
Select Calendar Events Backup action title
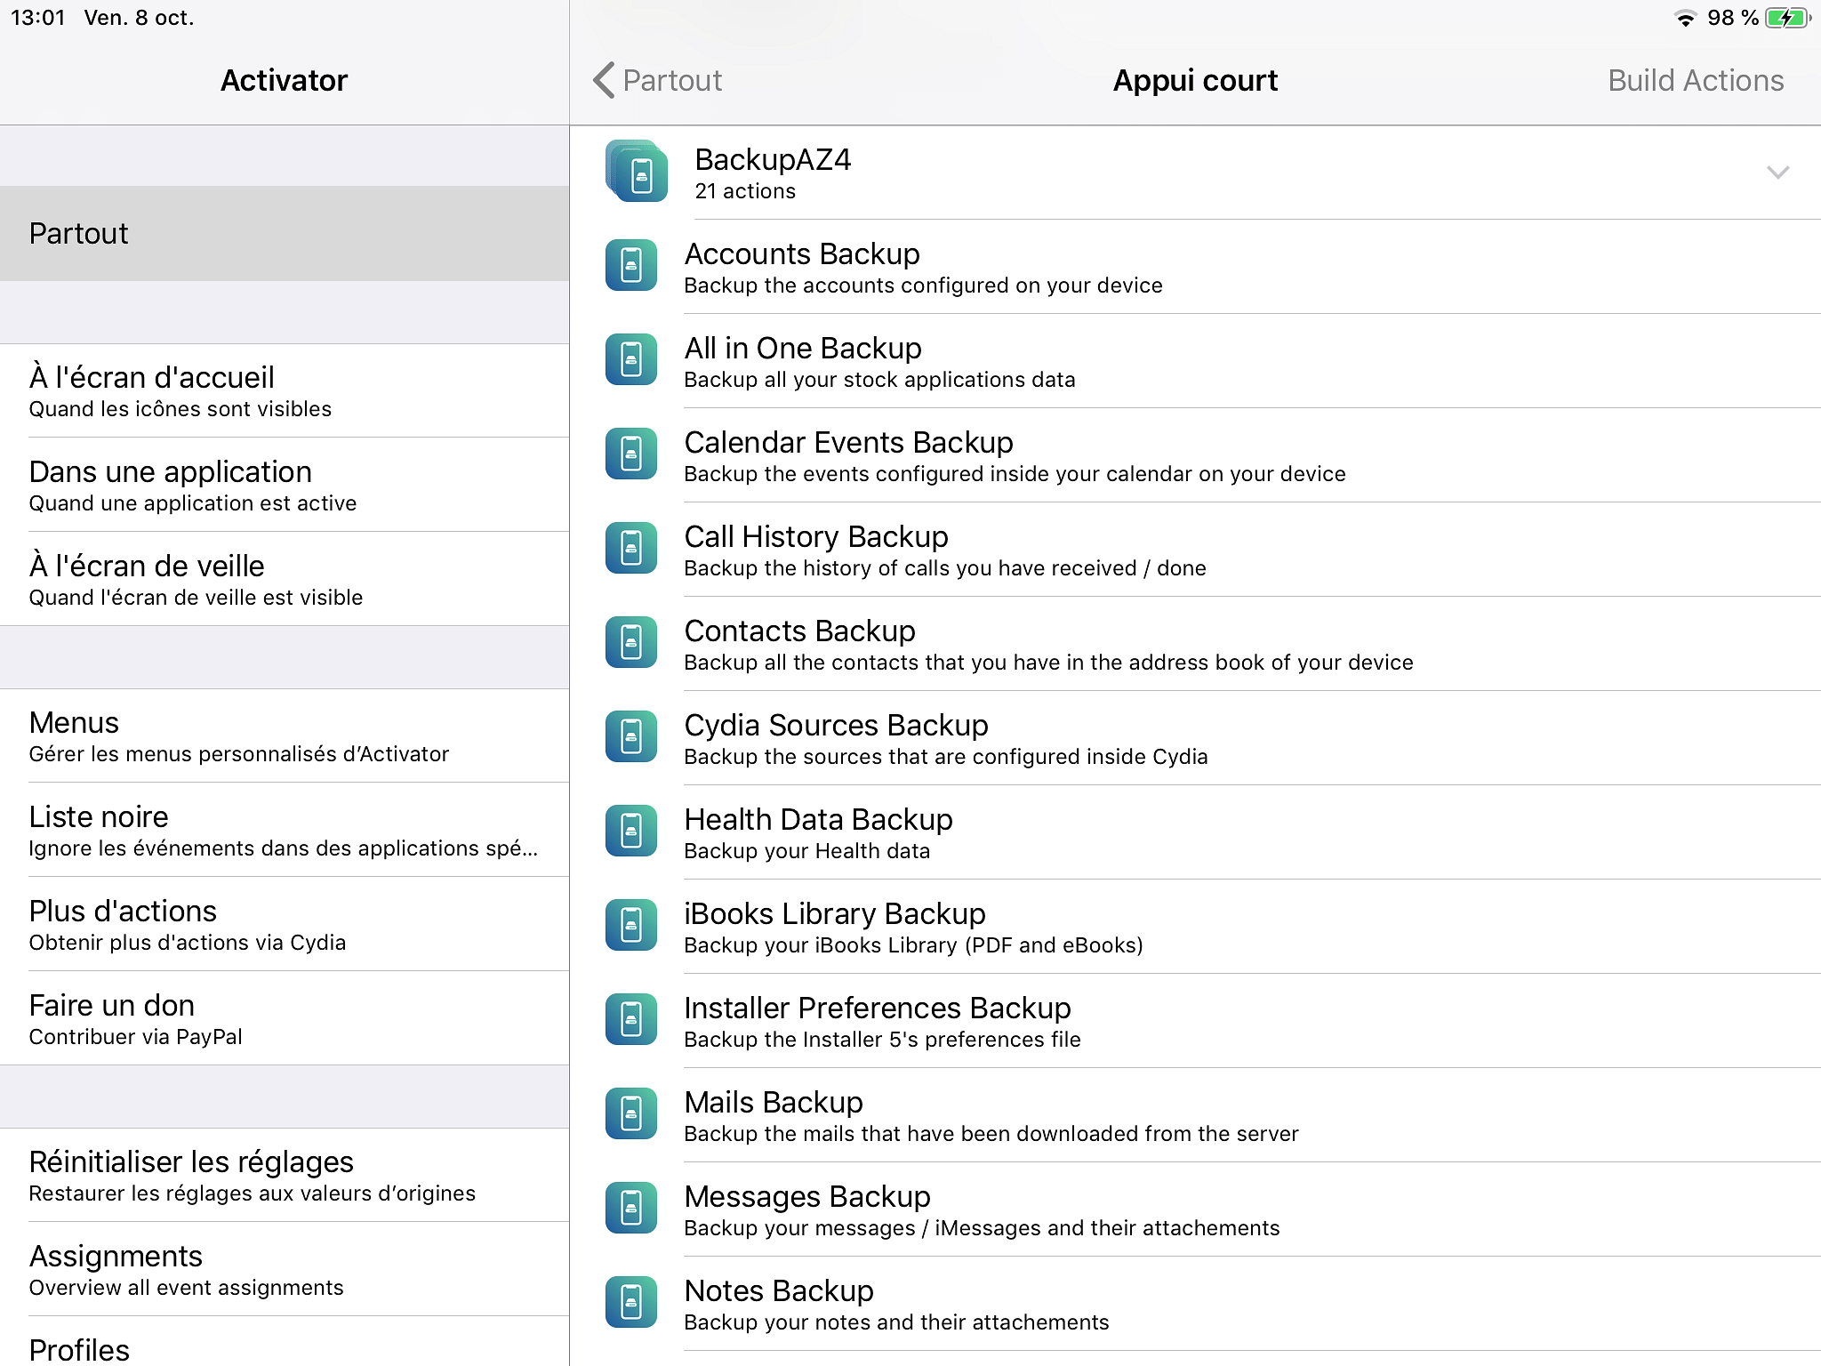coord(849,443)
